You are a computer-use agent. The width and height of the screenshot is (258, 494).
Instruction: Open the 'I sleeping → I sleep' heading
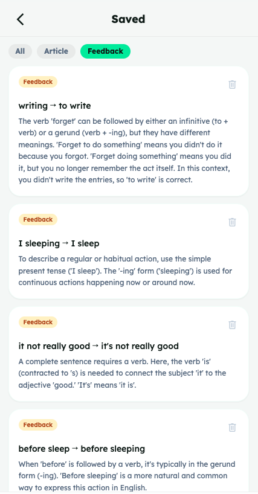tap(59, 243)
